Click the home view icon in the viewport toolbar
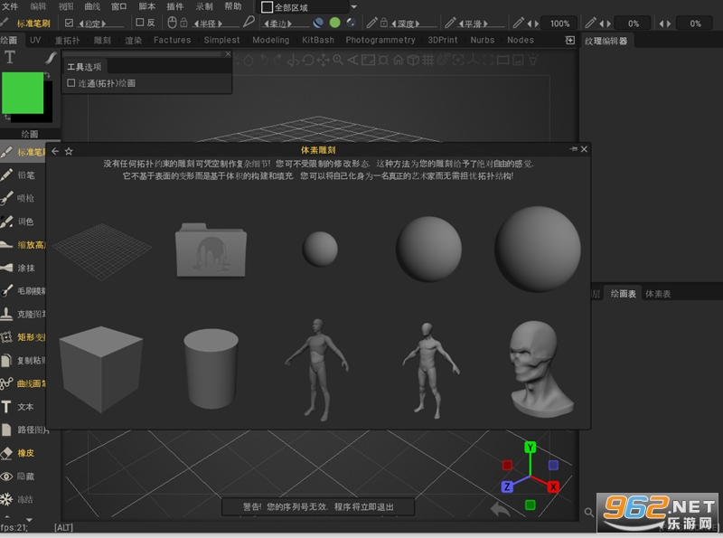 pos(398,60)
